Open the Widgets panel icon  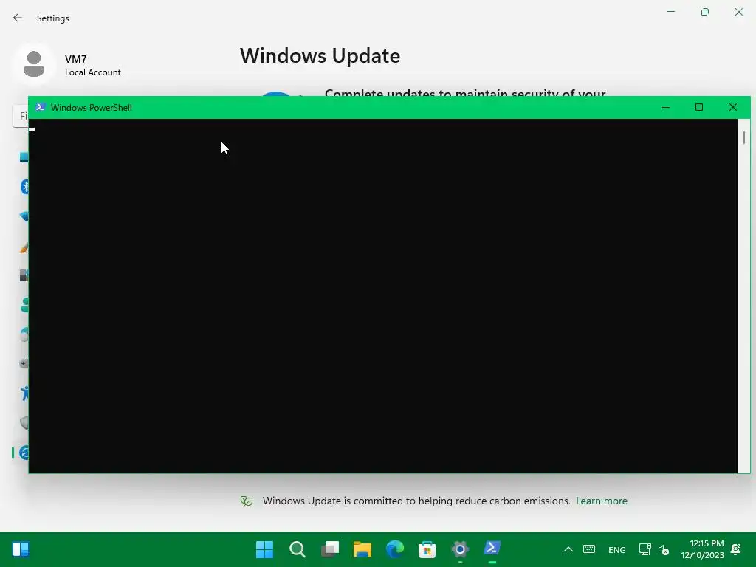point(21,549)
